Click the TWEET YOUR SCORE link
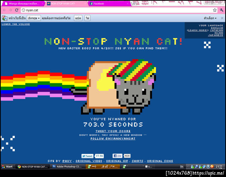Viewport: 226px width, 177px height. coord(113,131)
